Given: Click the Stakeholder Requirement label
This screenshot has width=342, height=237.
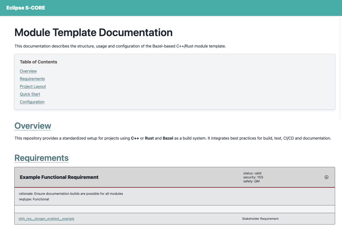Looking at the screenshot, I should point(260,219).
